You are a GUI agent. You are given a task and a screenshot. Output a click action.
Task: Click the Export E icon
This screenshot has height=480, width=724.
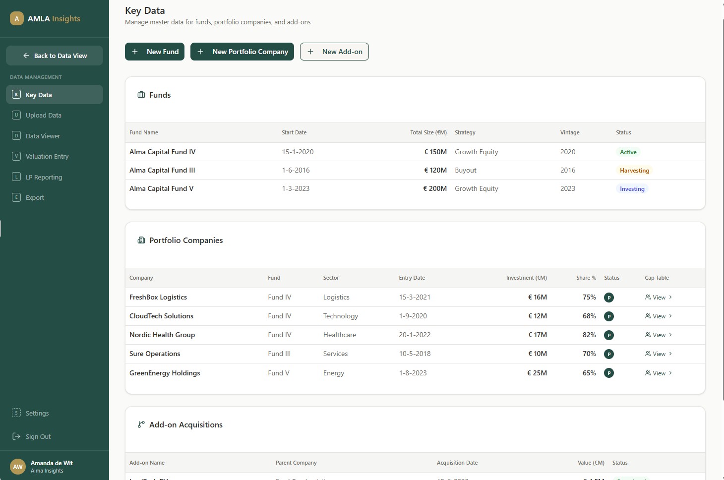tap(16, 197)
